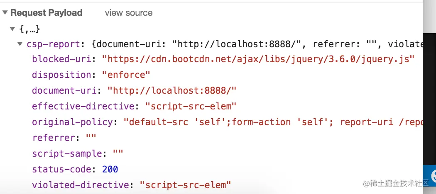Click the "enforce" value
Screen dimensions: 436x194
coord(126,75)
